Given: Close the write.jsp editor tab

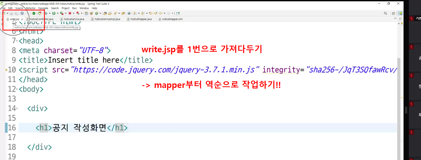Looking at the screenshot, I should pos(22,19).
